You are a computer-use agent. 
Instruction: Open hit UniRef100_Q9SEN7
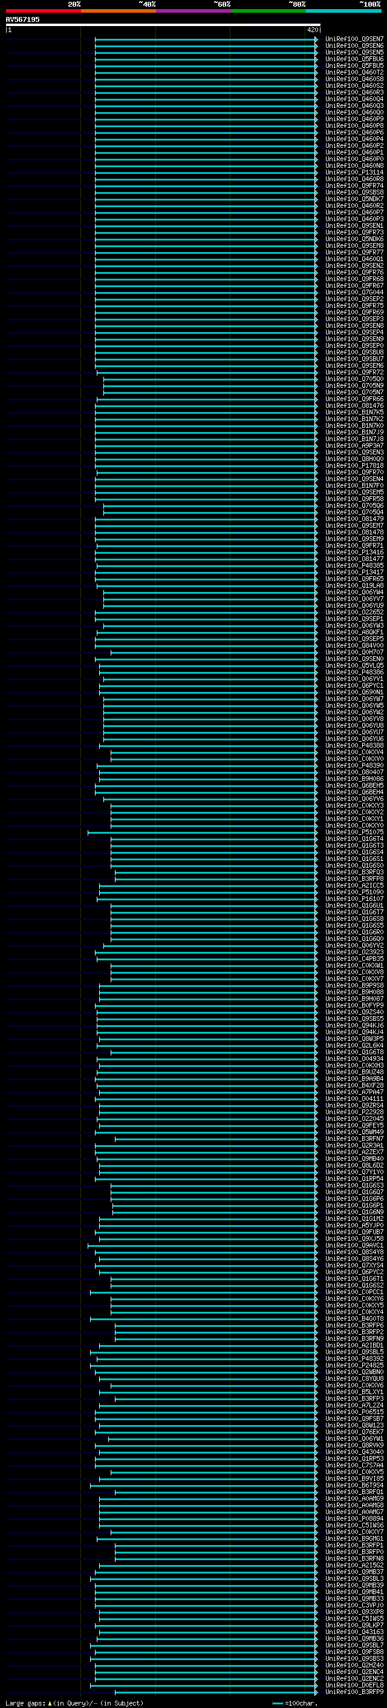pos(354,39)
